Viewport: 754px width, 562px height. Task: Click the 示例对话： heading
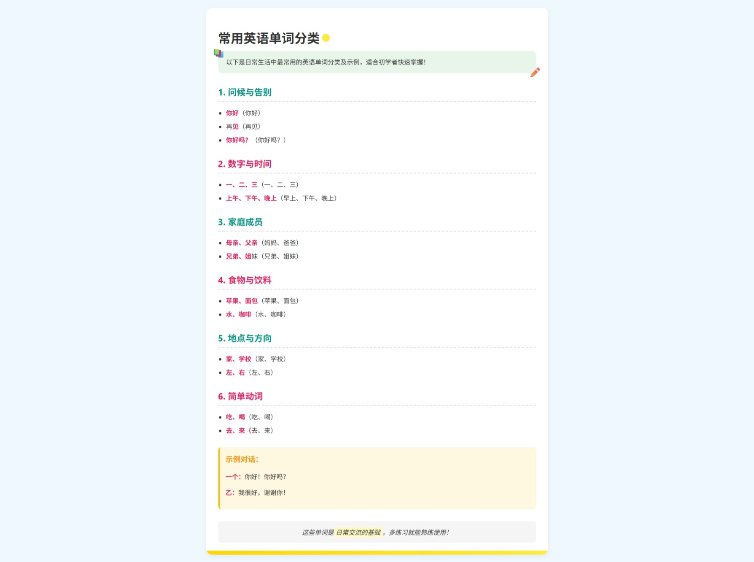coord(242,459)
